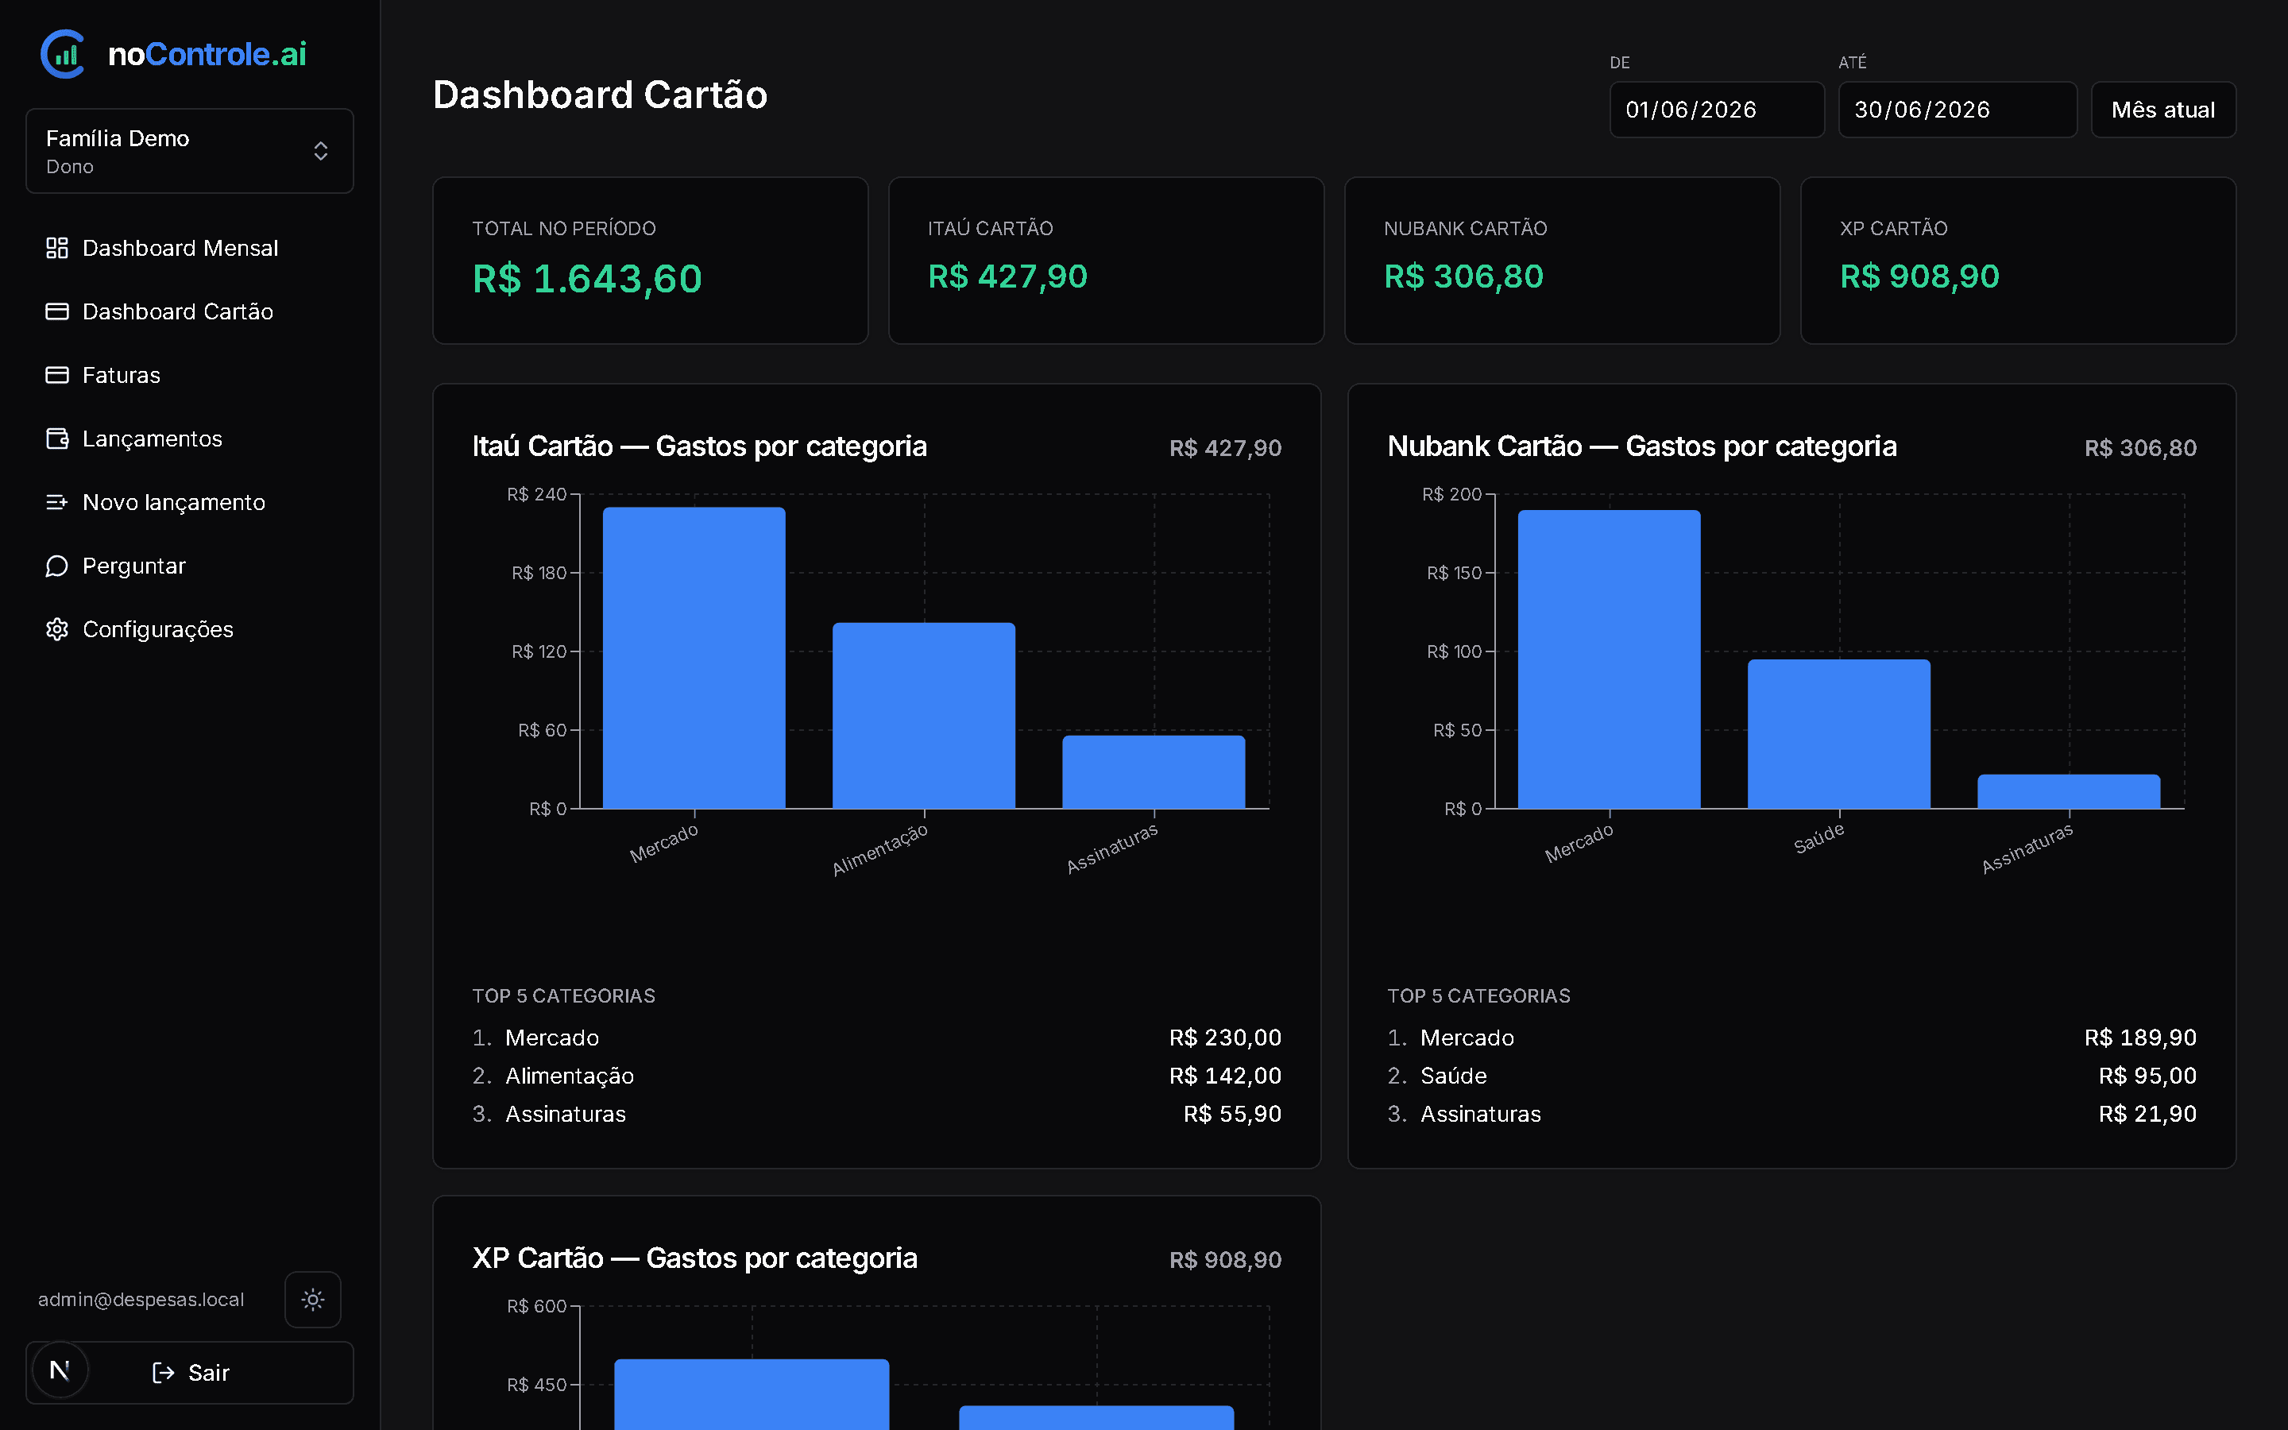This screenshot has height=1430, width=2288.
Task: Click Nubank chart Mercado bar
Action: (x=1610, y=659)
